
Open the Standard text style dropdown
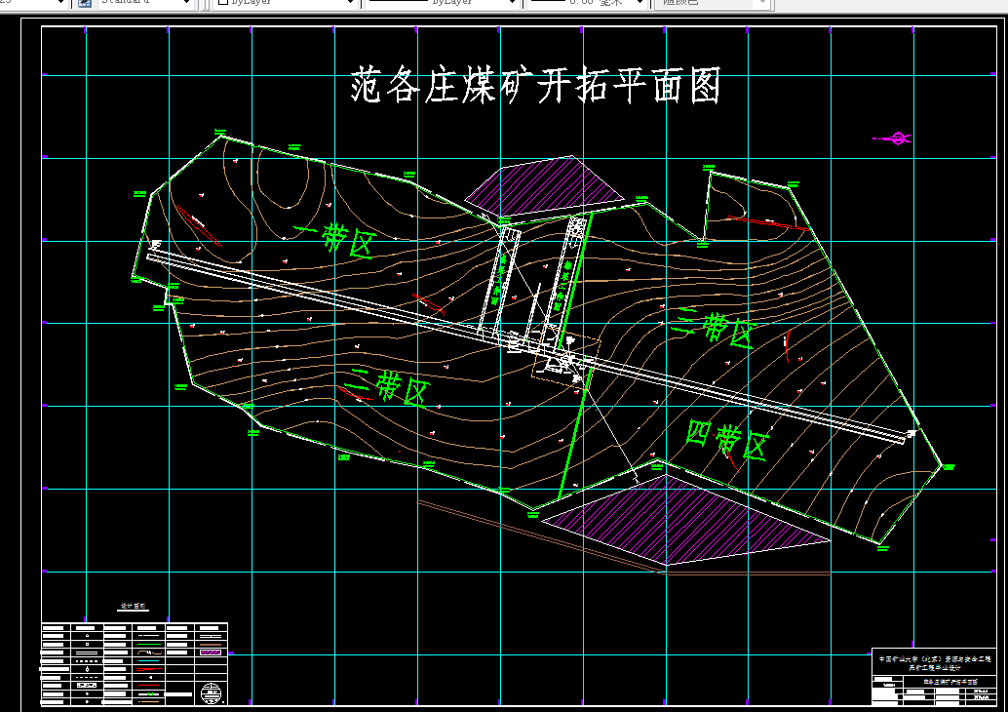click(186, 3)
